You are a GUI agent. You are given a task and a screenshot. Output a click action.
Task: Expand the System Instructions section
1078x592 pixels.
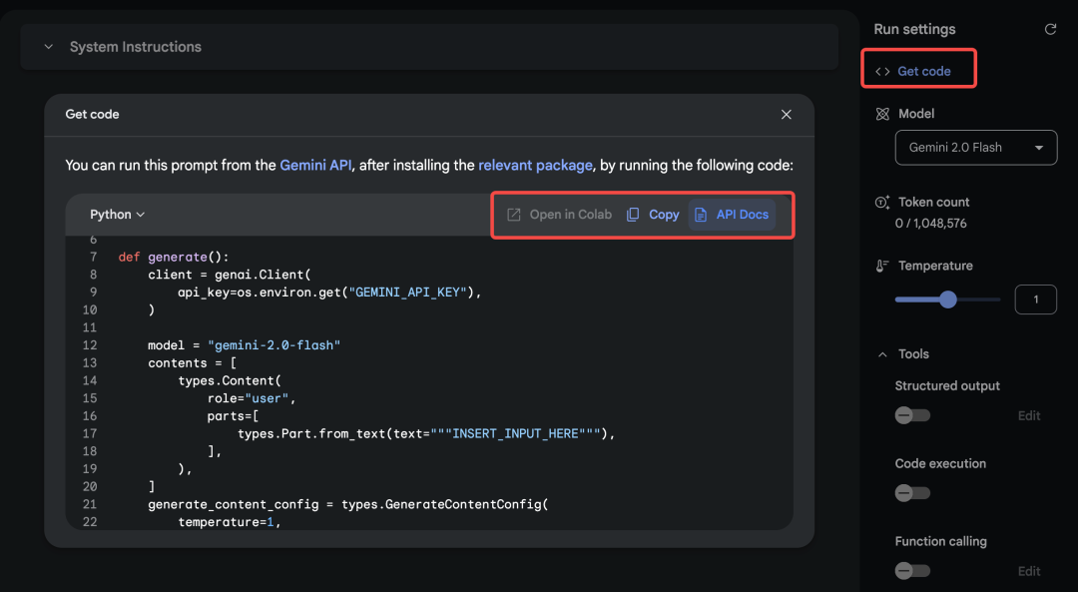coord(47,47)
